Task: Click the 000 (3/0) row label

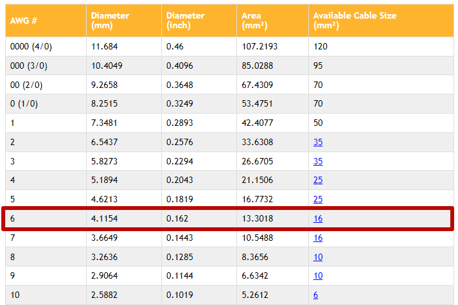Action: pos(30,65)
